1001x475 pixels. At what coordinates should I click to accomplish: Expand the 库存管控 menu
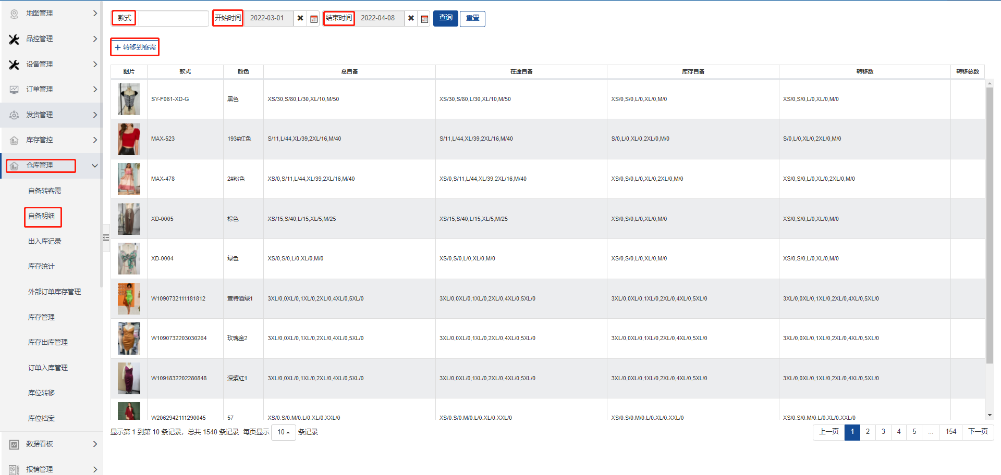[x=94, y=140]
